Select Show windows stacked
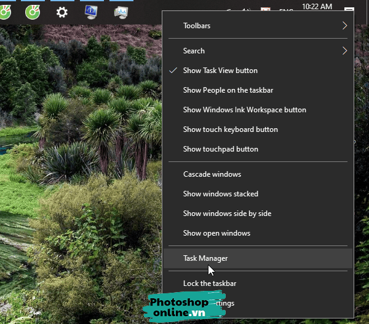Screen dimensions: 369x324 pyautogui.click(x=220, y=194)
